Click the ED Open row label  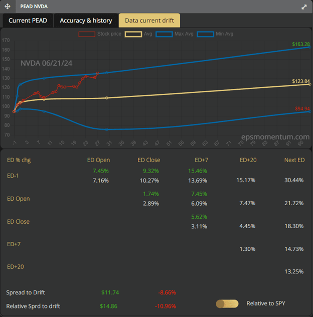click(x=19, y=199)
